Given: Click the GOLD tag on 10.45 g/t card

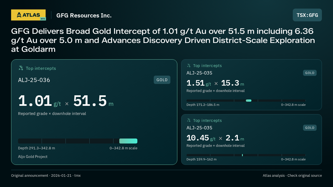Looking at the screenshot, I should (x=310, y=128).
